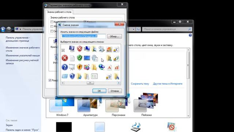Viewport: 234px width, 132px height.
Task: Select the 'Windows 7' theme thumbnail
Action: click(62, 105)
